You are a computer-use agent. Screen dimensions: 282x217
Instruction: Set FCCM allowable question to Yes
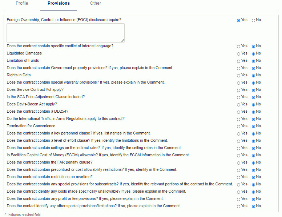tap(238, 156)
